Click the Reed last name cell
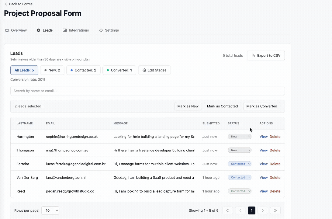 pyautogui.click(x=21, y=191)
